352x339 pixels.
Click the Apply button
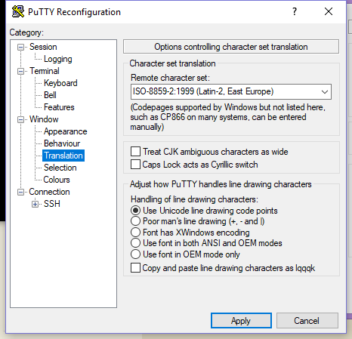point(241,321)
